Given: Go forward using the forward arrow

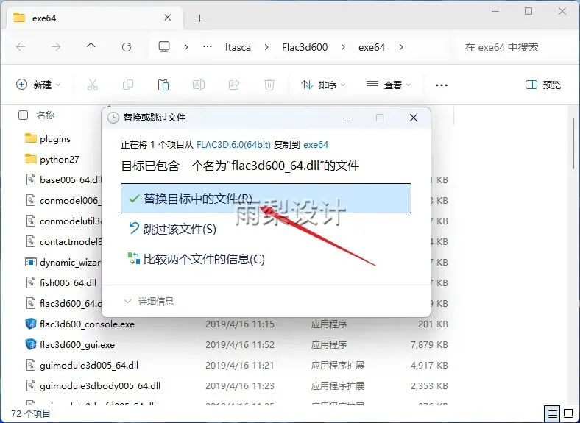Looking at the screenshot, I should click(56, 47).
